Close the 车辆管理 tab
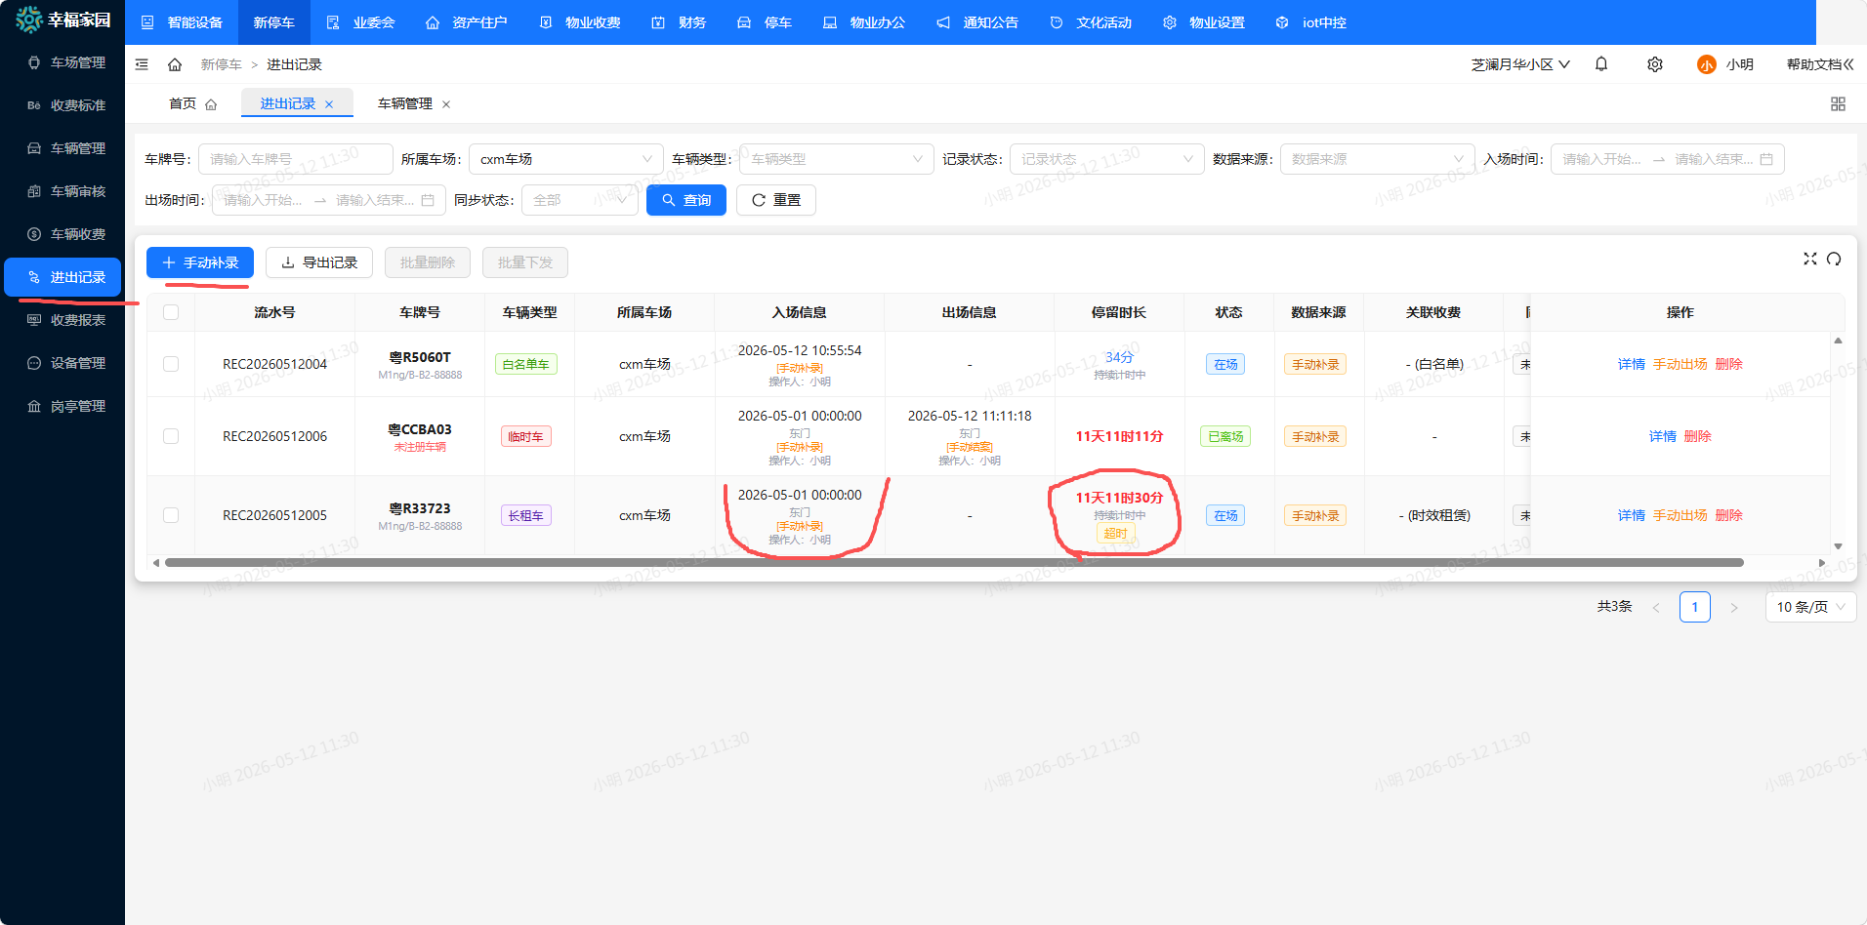1867x925 pixels. [x=446, y=104]
